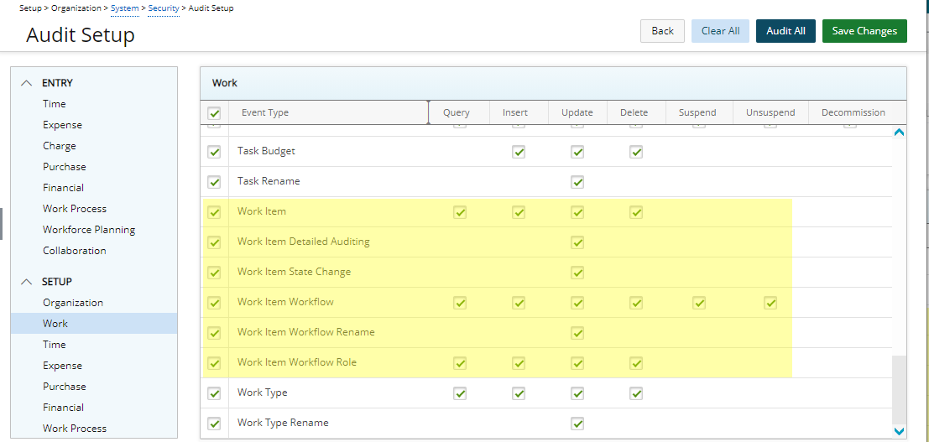
Task: Select Expense under the ENTRY section
Action: pyautogui.click(x=62, y=125)
